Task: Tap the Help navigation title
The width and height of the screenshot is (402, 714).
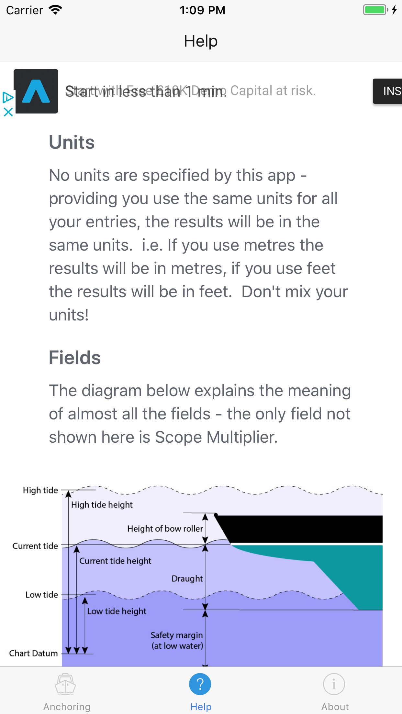Action: [x=201, y=41]
